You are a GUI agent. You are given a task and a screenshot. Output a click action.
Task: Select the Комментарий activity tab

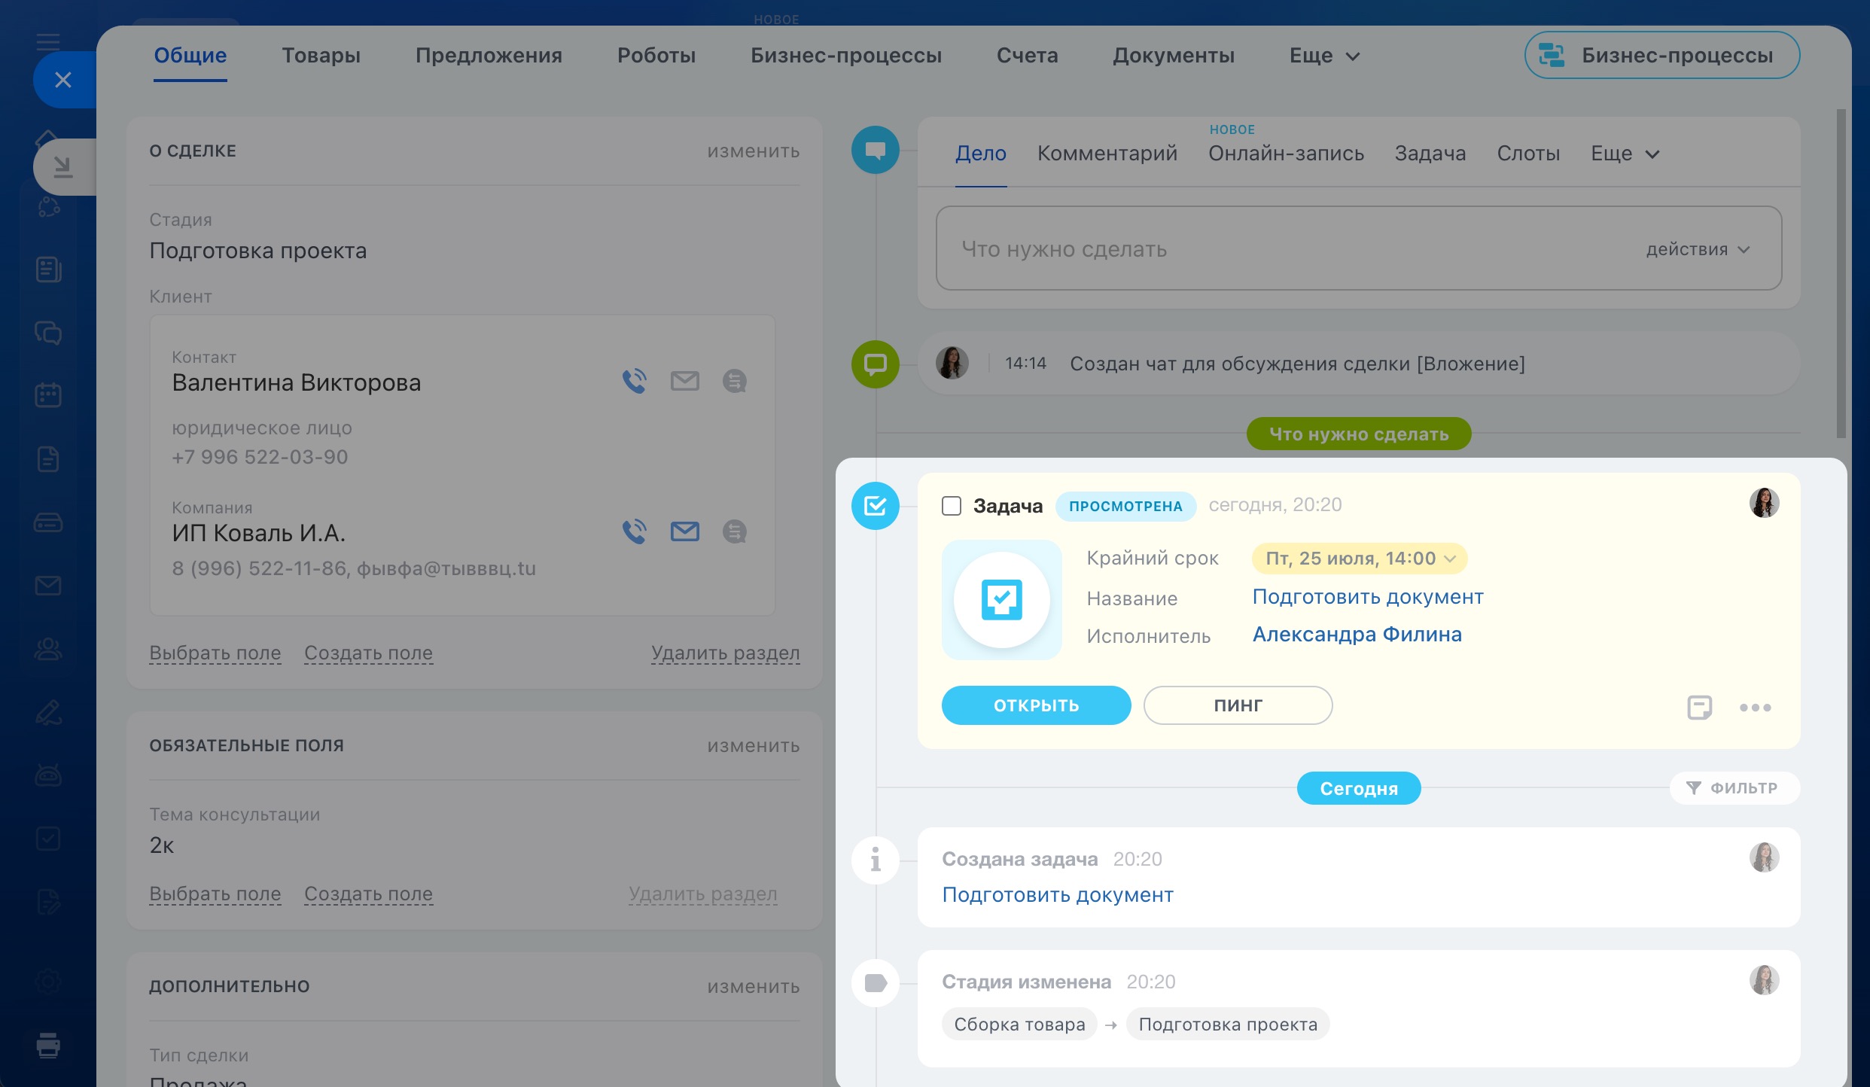pyautogui.click(x=1107, y=154)
